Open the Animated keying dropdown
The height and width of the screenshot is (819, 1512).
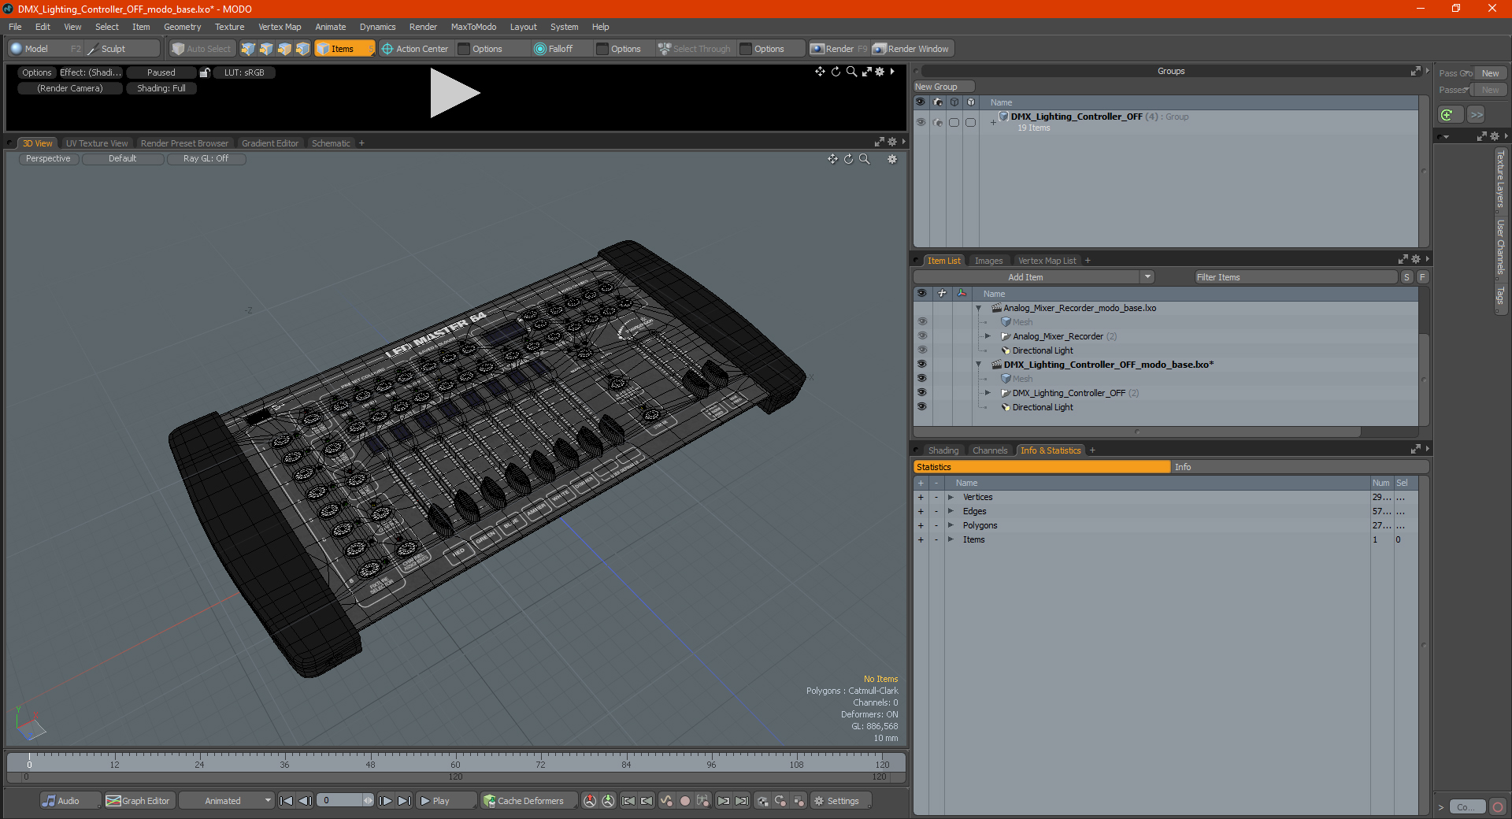(x=227, y=801)
